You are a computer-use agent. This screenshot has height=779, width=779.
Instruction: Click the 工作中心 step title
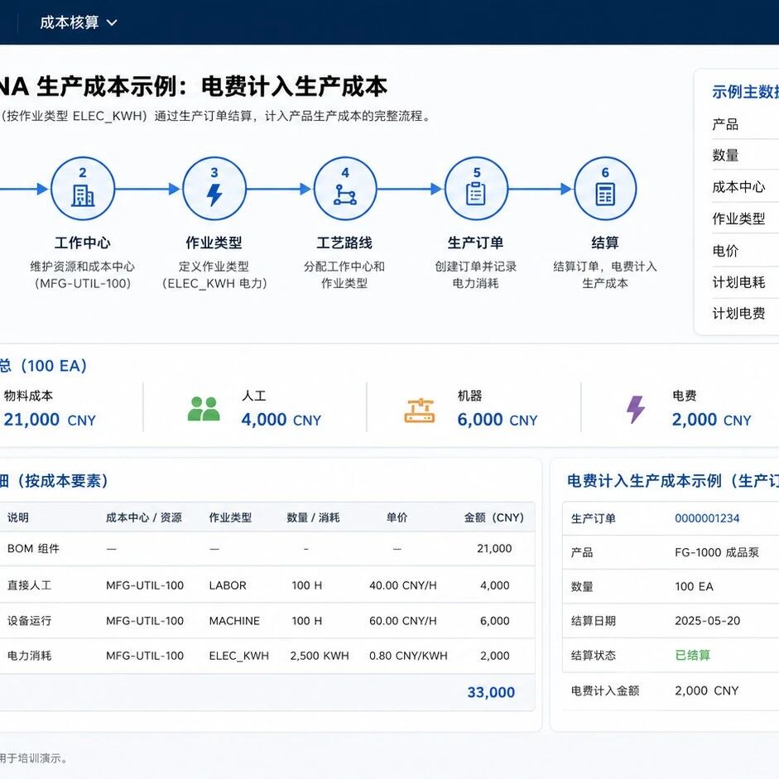point(83,243)
